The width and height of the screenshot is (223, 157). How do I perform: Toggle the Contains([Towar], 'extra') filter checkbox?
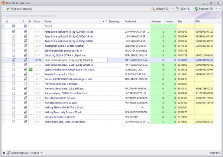click(8, 153)
